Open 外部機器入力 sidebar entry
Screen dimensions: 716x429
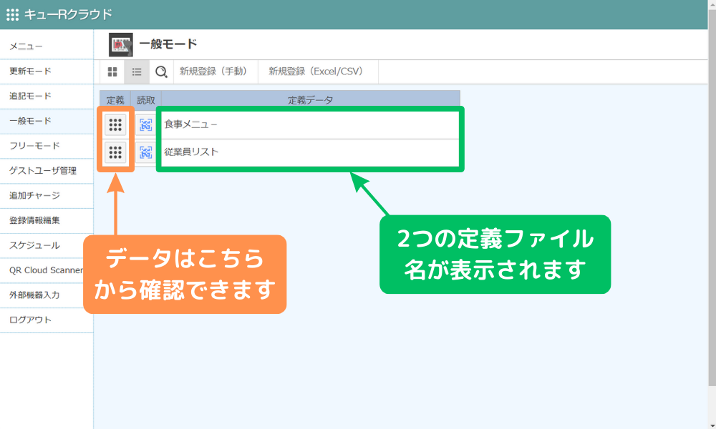pos(47,295)
